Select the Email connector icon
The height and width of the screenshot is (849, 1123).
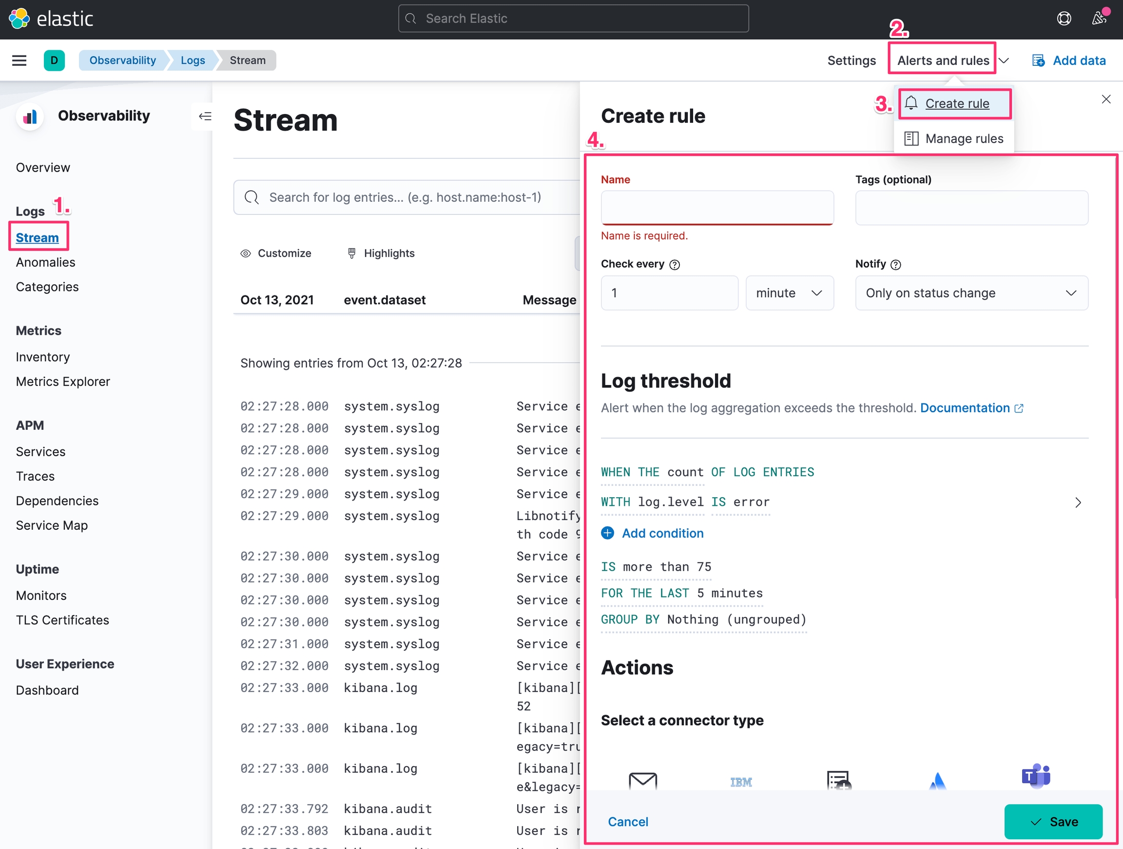pyautogui.click(x=643, y=780)
